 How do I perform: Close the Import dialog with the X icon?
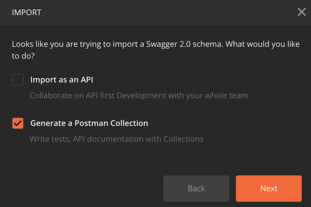coord(301,12)
